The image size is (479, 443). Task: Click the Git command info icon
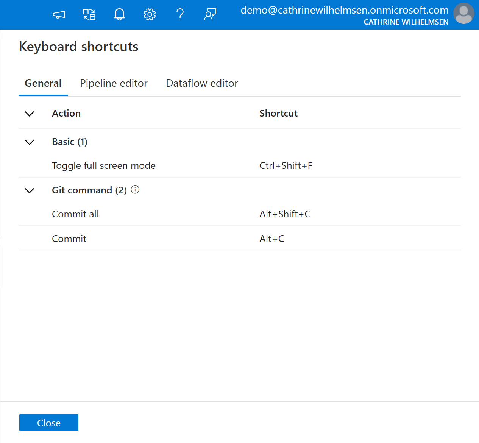pyautogui.click(x=135, y=190)
